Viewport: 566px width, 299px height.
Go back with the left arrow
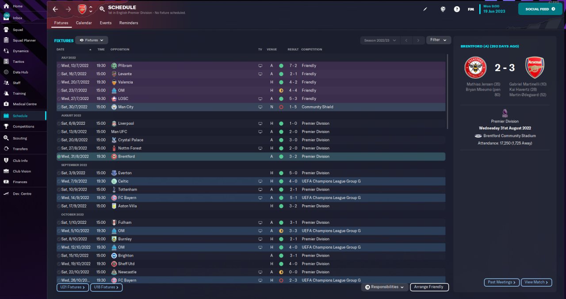point(55,9)
